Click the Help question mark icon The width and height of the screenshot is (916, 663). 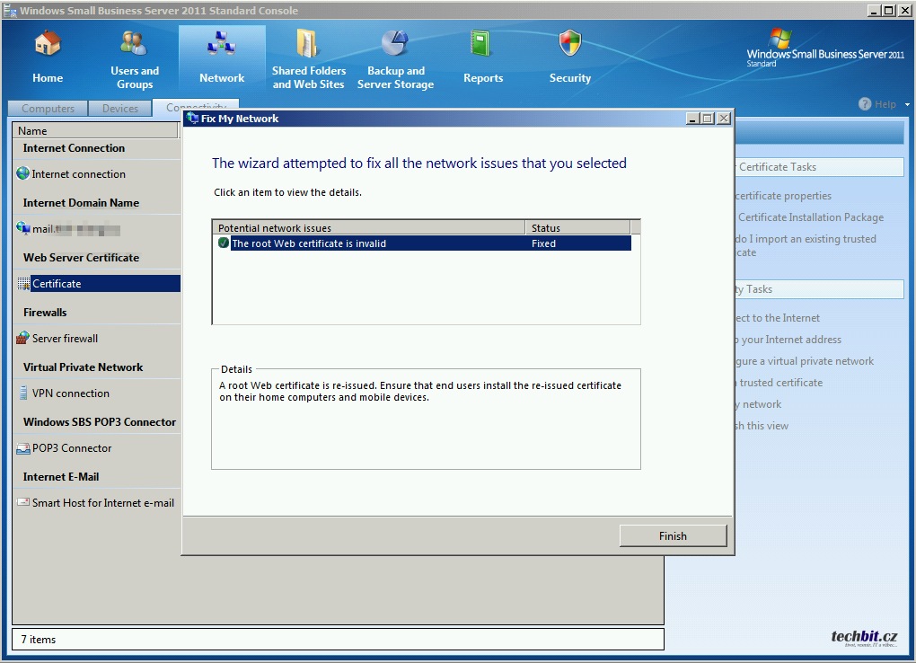pos(865,104)
